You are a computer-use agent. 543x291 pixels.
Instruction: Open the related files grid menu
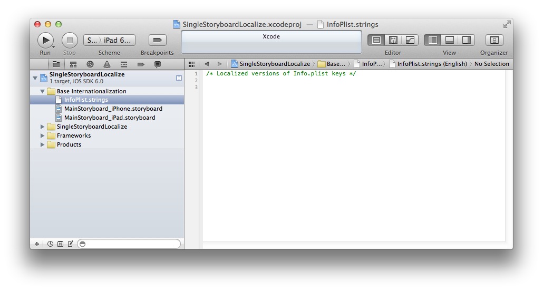191,64
